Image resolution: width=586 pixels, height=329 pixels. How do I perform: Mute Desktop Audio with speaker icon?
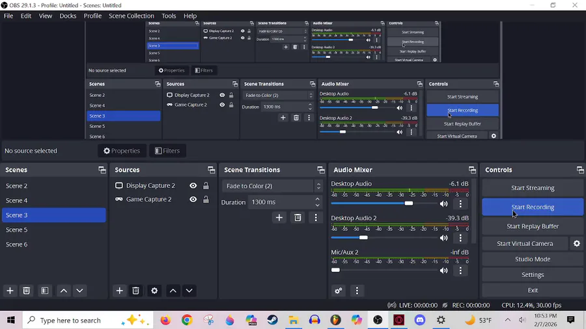(443, 204)
